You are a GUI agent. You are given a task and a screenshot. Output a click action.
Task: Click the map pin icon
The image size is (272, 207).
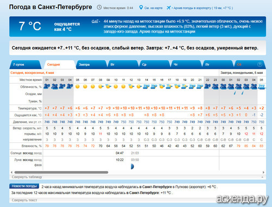tap(141, 8)
